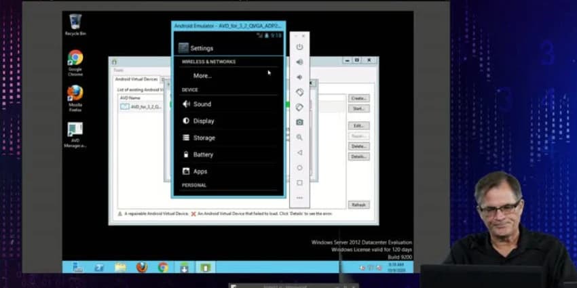Click the Android Emulator window title bar
The image size is (577, 288).
click(x=228, y=26)
